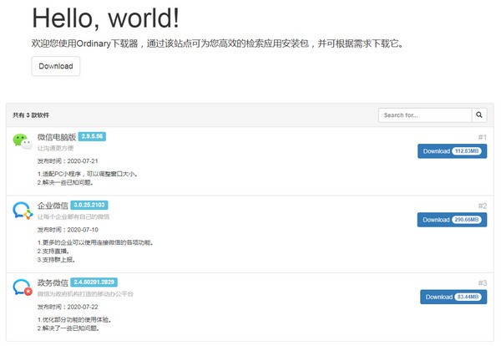Click the blue 企业微信 app icon
Screen dimensions: 501x346
23,211
